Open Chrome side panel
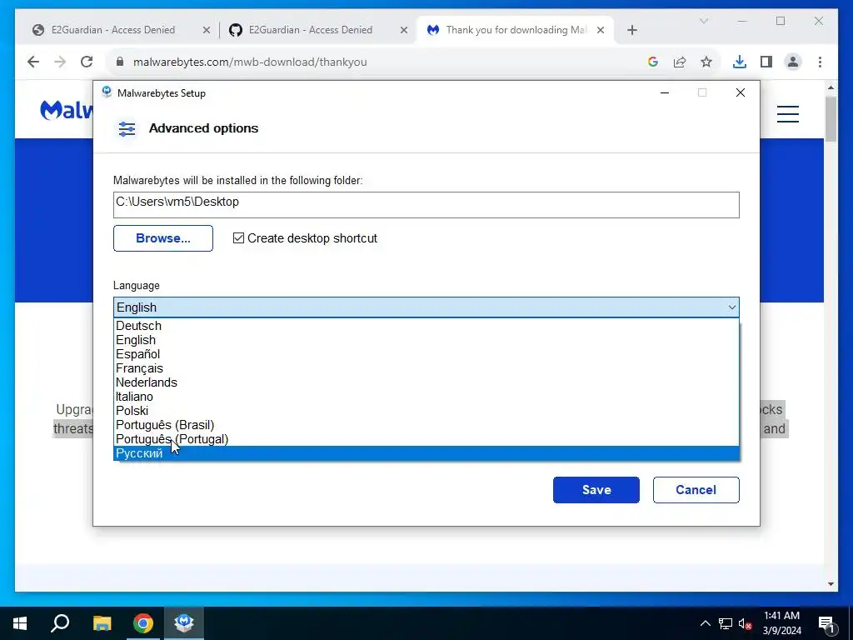 (766, 62)
